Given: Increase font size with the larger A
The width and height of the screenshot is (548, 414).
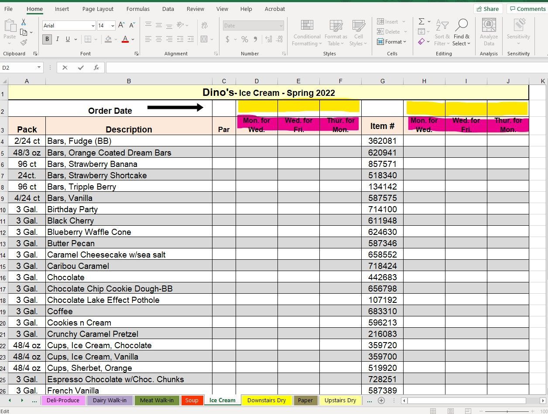Looking at the screenshot, I should 122,25.
